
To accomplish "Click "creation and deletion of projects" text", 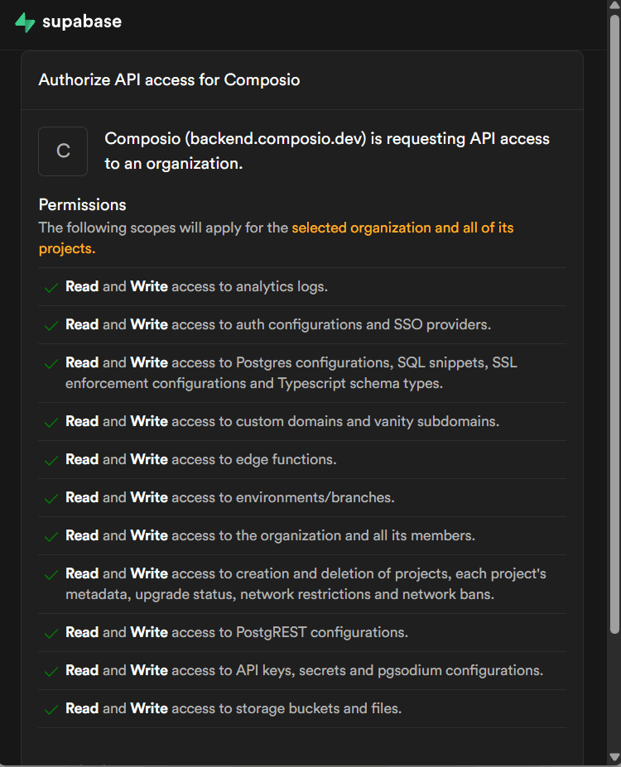I will pyautogui.click(x=344, y=573).
